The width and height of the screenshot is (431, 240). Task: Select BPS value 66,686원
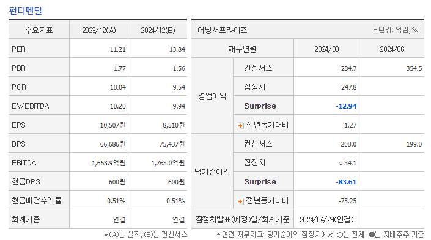[x=112, y=144]
